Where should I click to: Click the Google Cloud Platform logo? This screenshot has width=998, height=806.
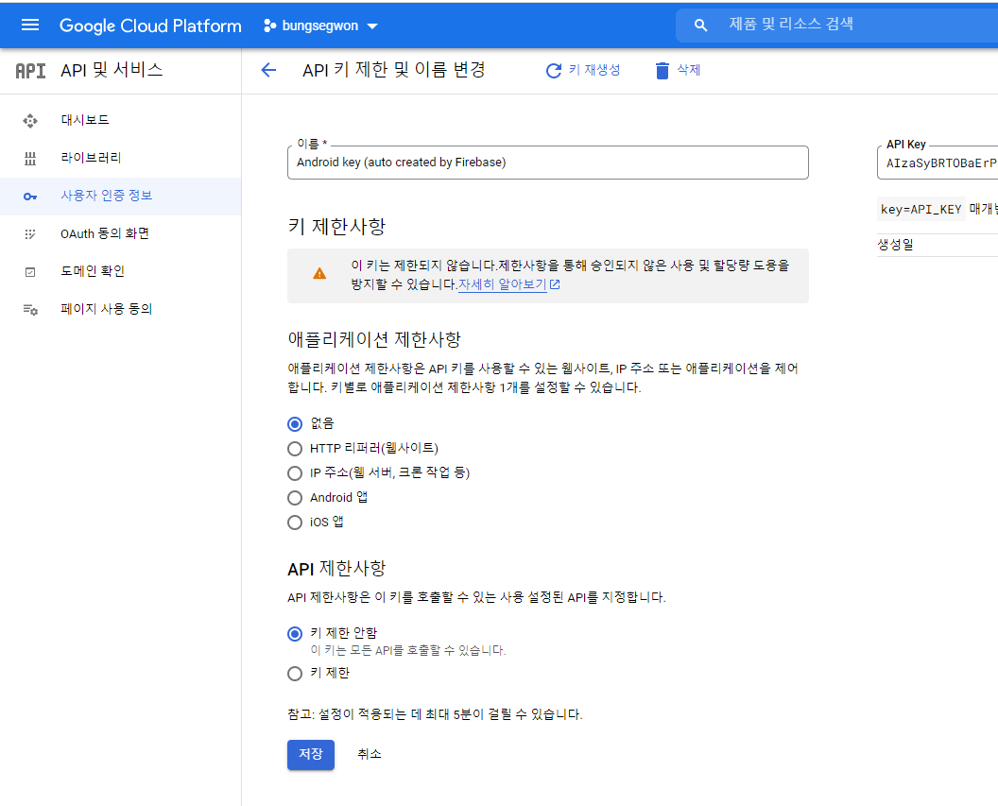click(150, 26)
